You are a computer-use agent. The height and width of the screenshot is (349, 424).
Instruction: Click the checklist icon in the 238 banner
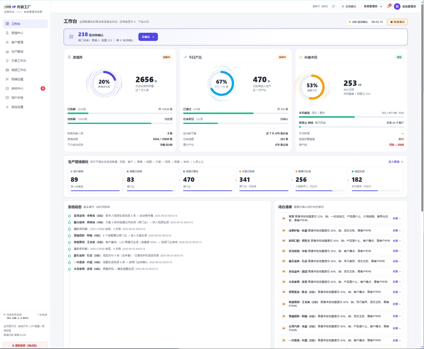(71, 37)
